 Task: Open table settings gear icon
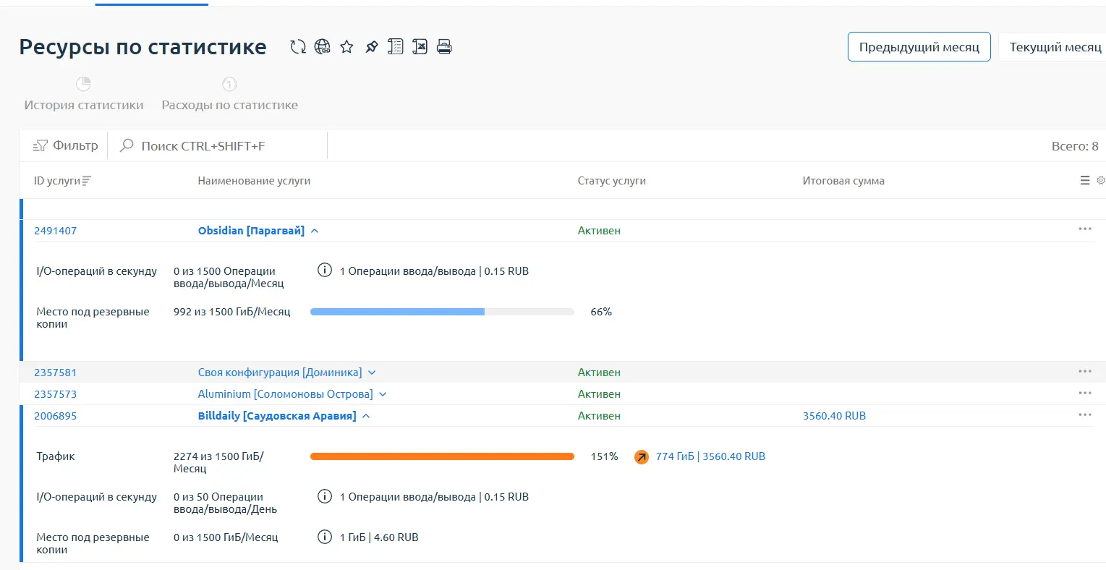[x=1100, y=181]
